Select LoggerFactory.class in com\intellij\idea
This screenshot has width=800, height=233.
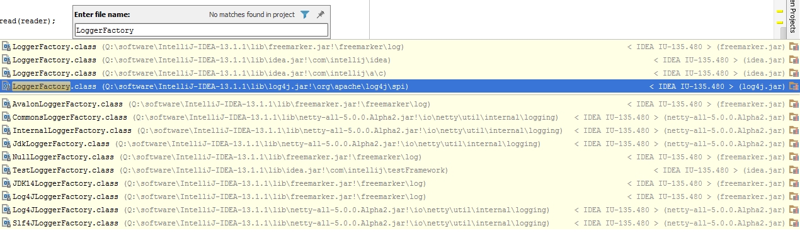(x=400, y=60)
